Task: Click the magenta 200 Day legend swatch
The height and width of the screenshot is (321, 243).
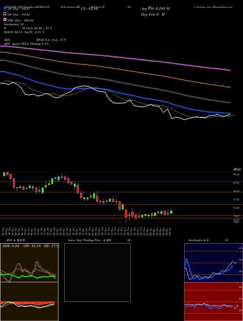Action: 5,19
